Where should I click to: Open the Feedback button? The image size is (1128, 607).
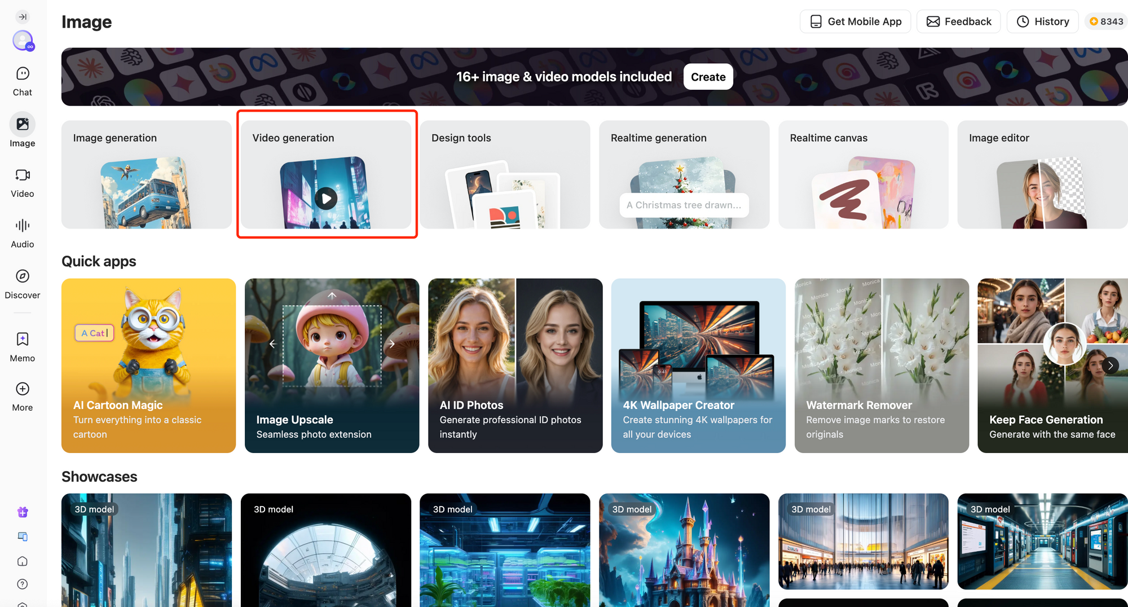(958, 21)
